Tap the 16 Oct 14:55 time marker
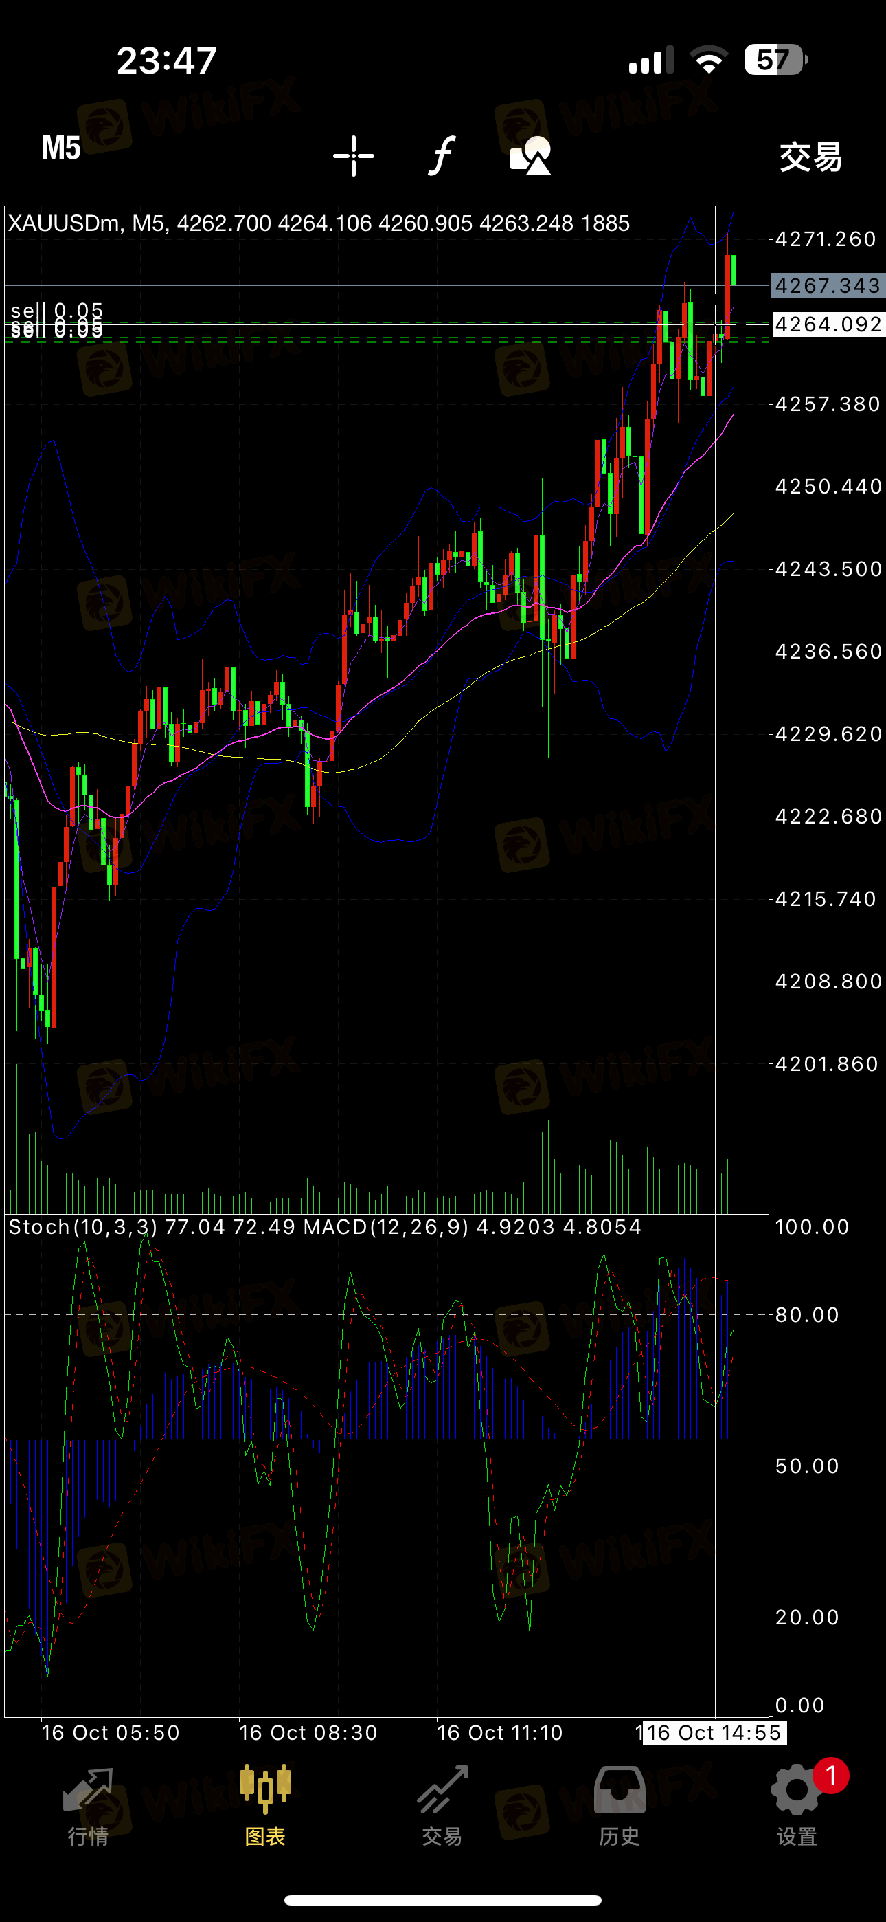 click(x=714, y=1732)
